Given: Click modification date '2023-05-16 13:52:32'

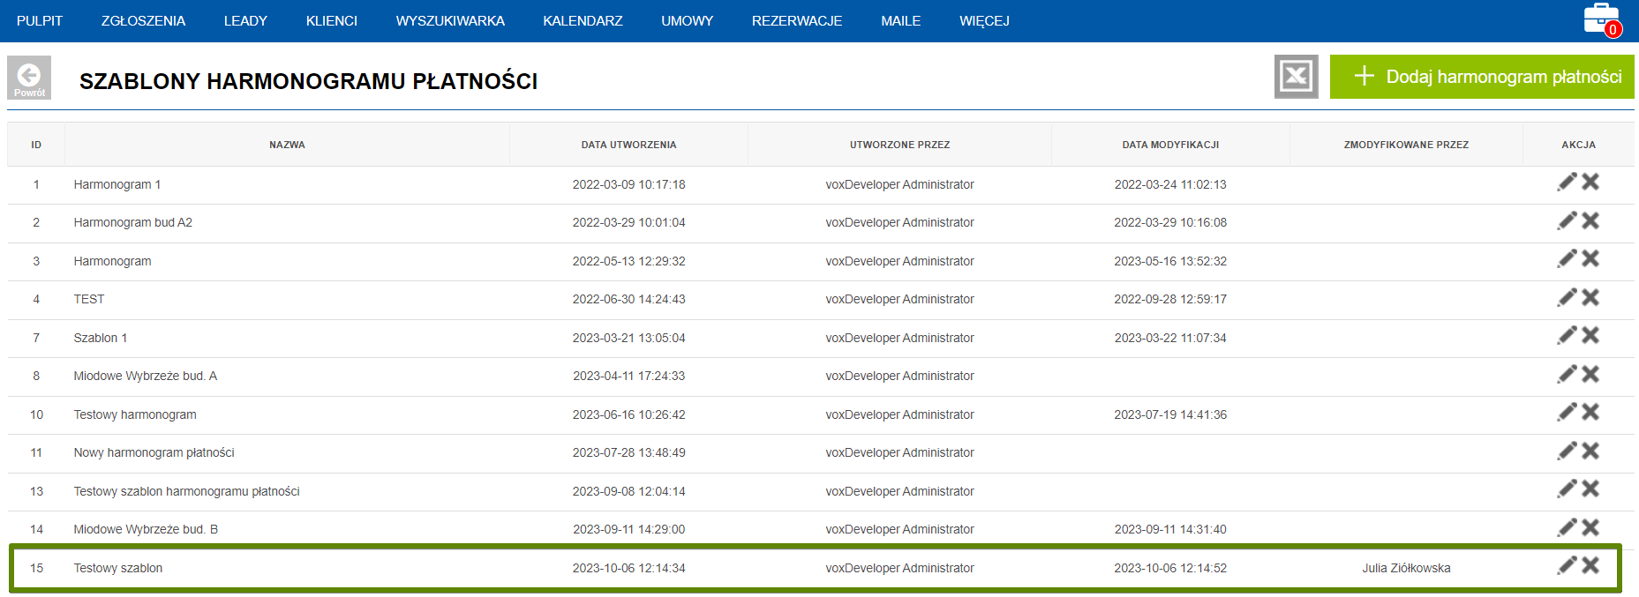Looking at the screenshot, I should click(x=1170, y=261).
